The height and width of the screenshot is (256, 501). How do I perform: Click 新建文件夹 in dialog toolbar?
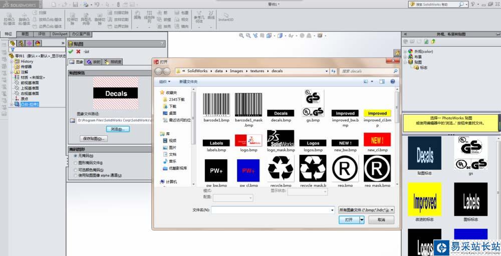pos(188,82)
